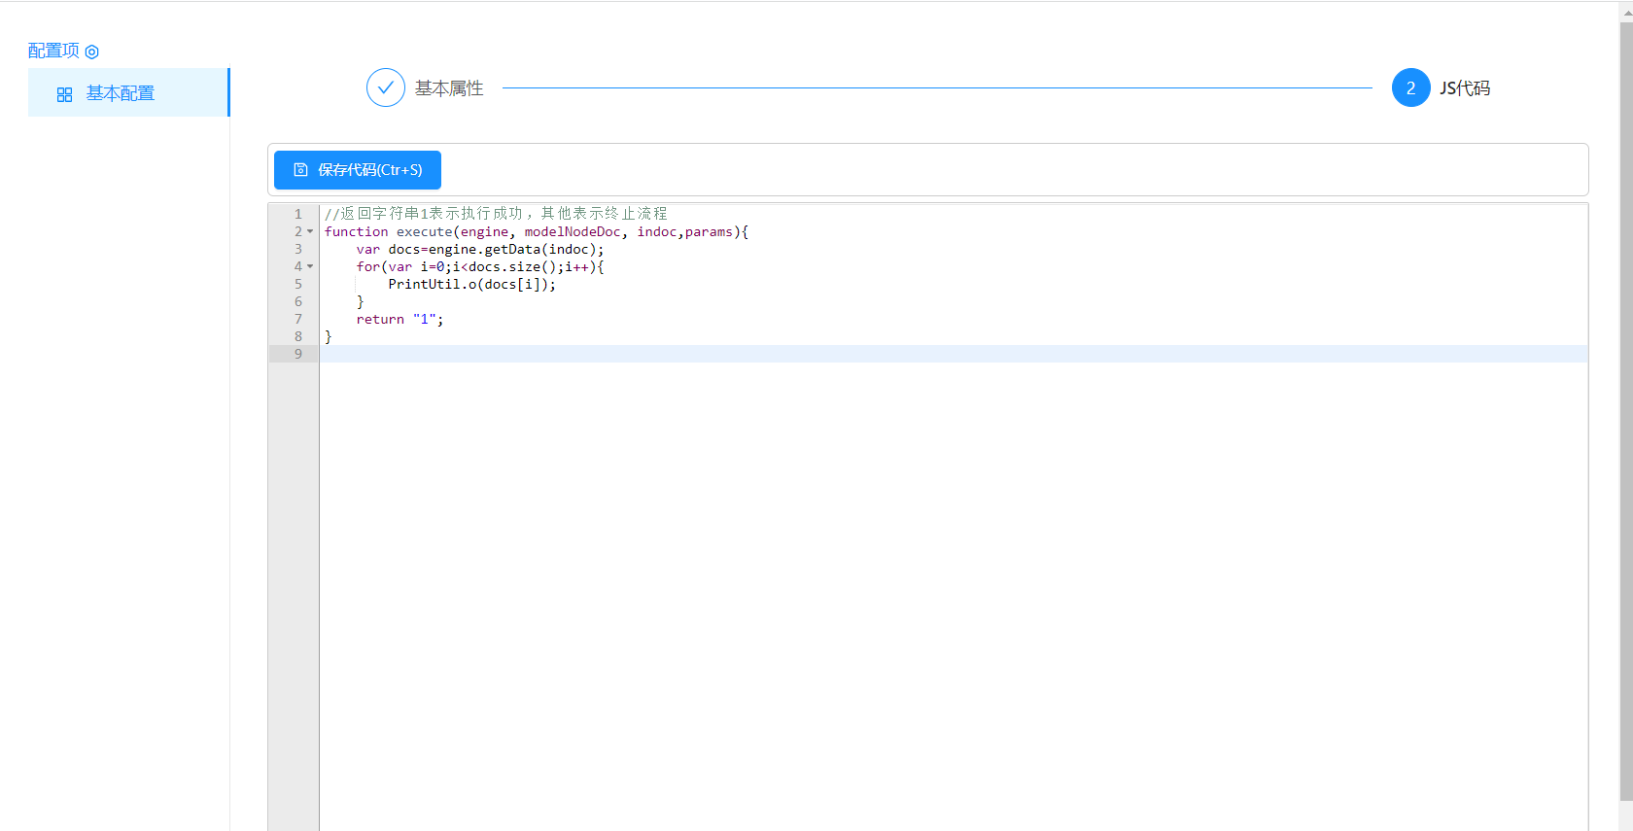The image size is (1633, 831).
Task: Click the PrintUtil.o(docs[i]) code line
Action: click(471, 284)
